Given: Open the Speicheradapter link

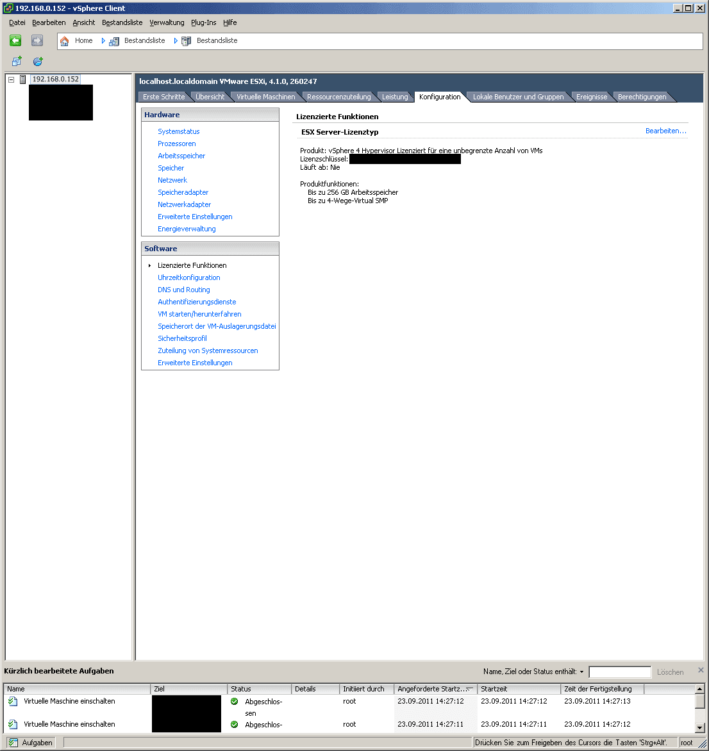Looking at the screenshot, I should [183, 192].
